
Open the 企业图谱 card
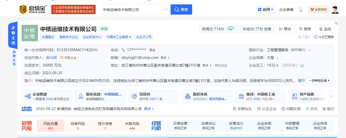[47, 96]
